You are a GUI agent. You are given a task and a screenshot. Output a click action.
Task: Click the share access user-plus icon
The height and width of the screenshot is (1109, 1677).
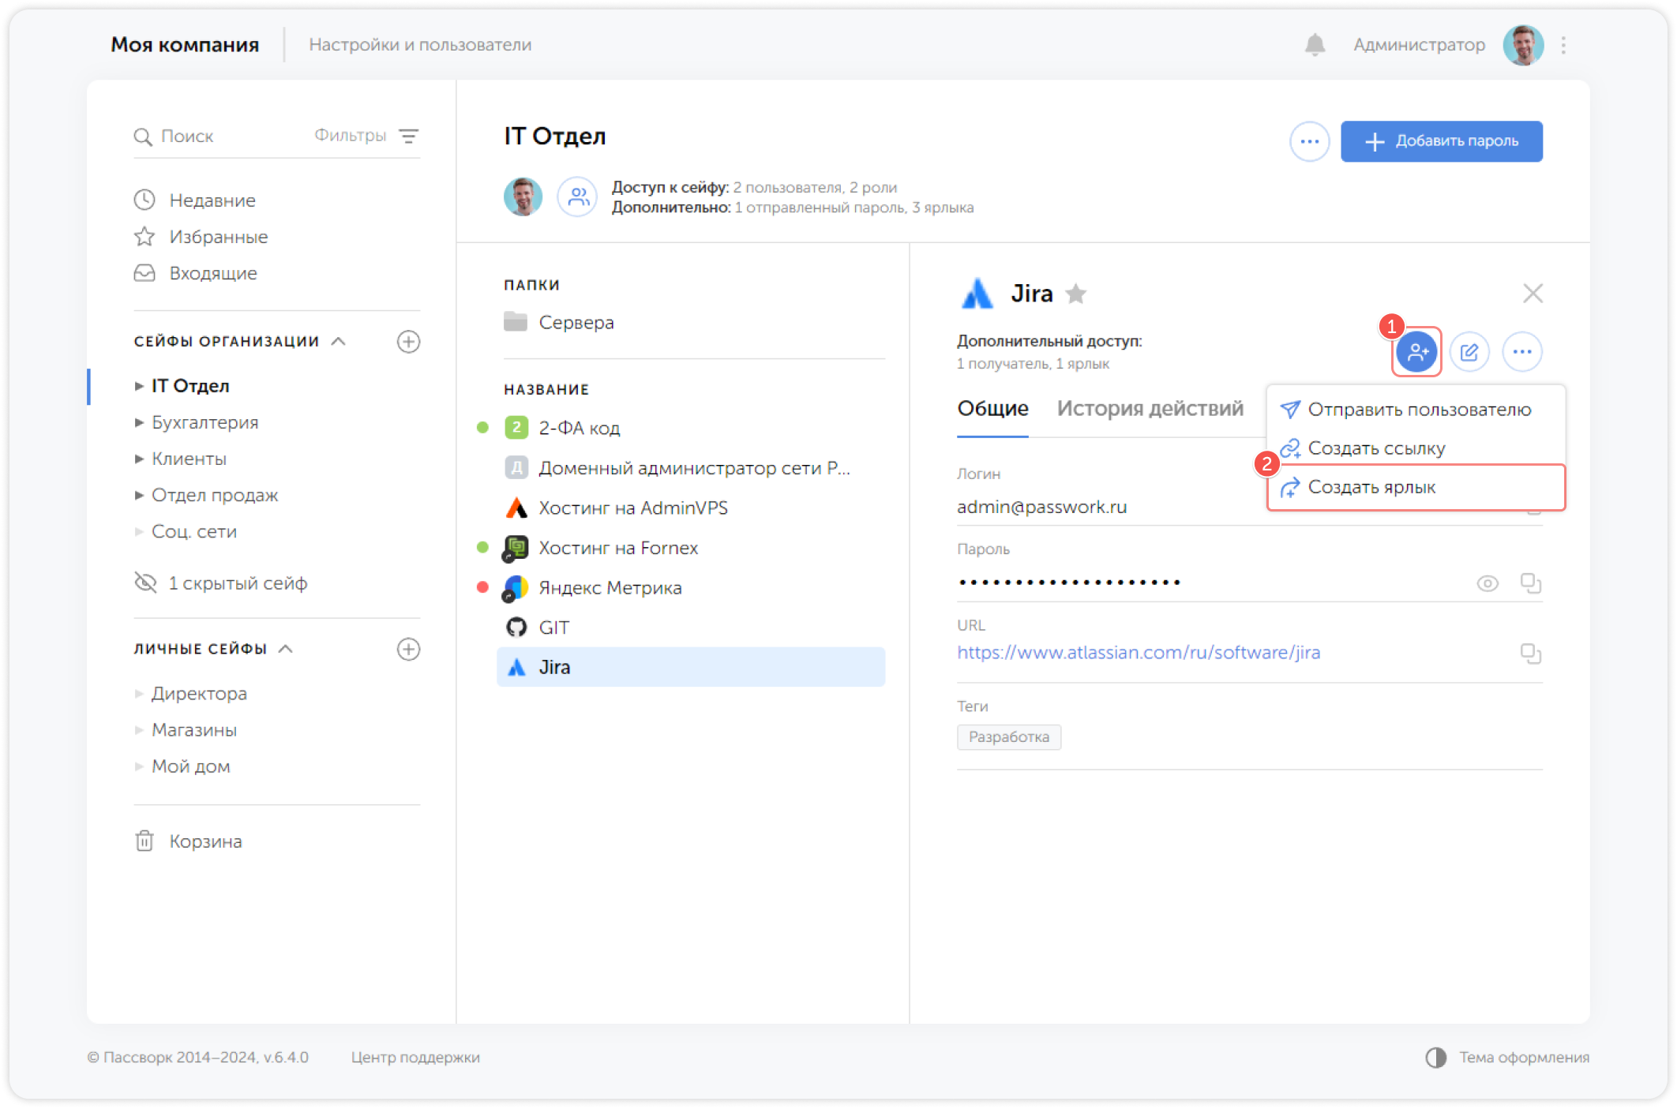(1416, 352)
